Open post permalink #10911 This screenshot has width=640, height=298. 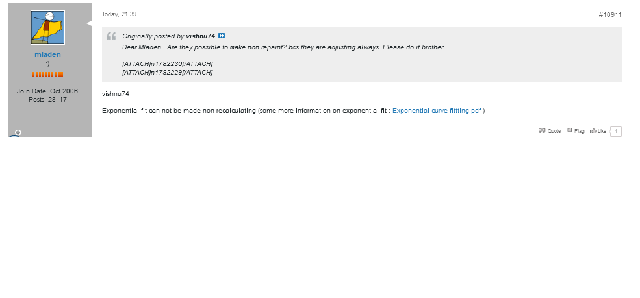(609, 14)
